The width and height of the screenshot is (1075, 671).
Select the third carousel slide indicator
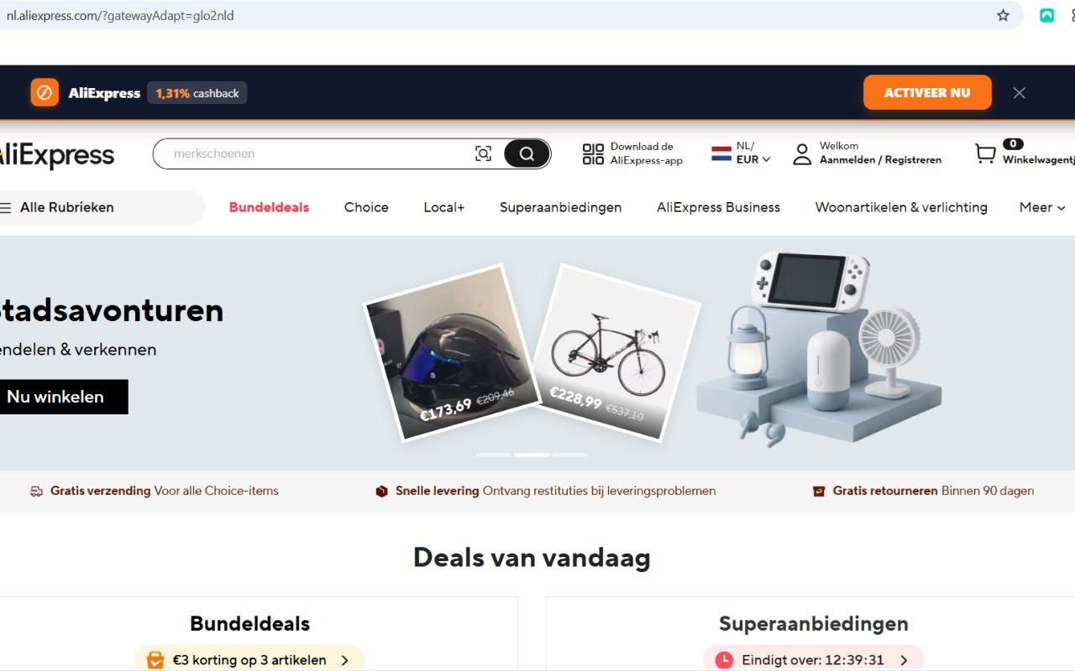click(570, 455)
